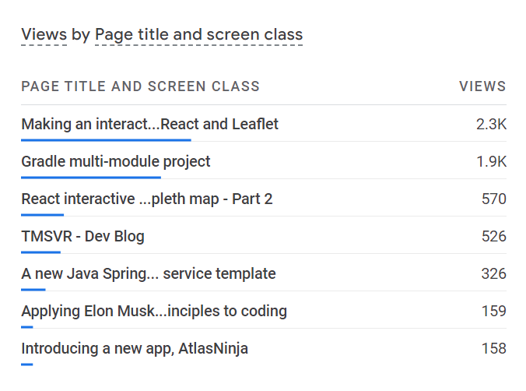526x391 pixels.
Task: Click the 1.9K views value
Action: 491,161
